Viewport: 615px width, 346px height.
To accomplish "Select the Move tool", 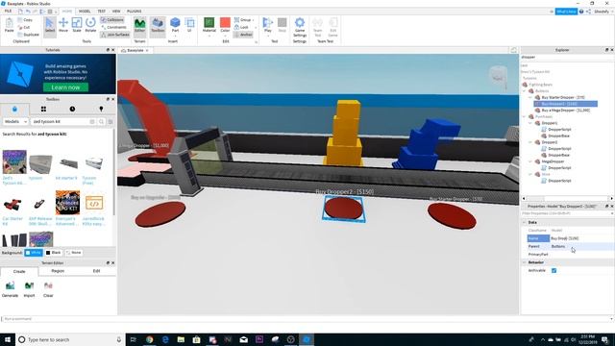I will [x=63, y=25].
